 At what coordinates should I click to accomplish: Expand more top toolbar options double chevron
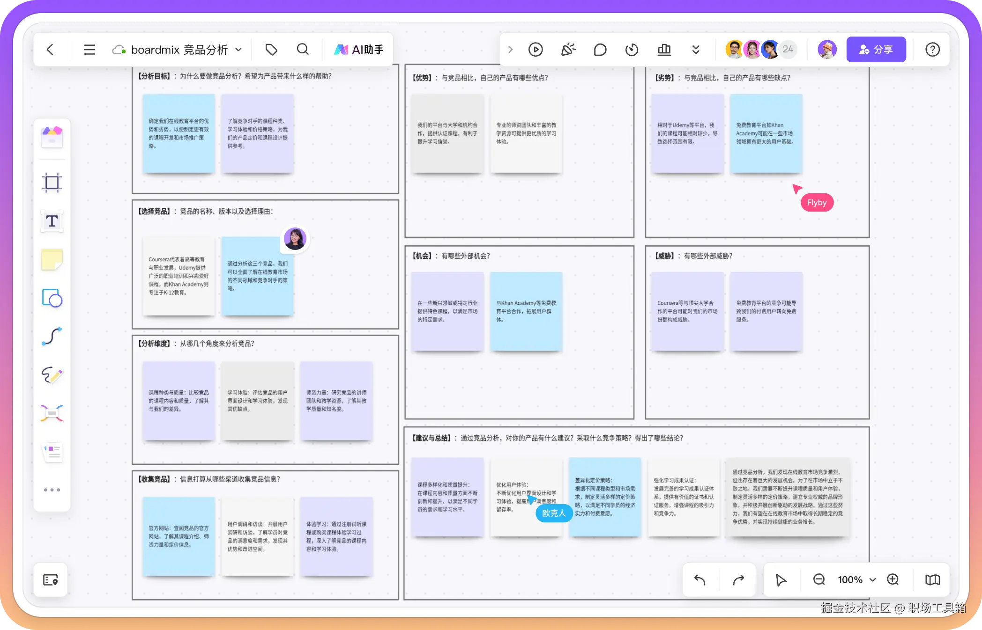[696, 50]
